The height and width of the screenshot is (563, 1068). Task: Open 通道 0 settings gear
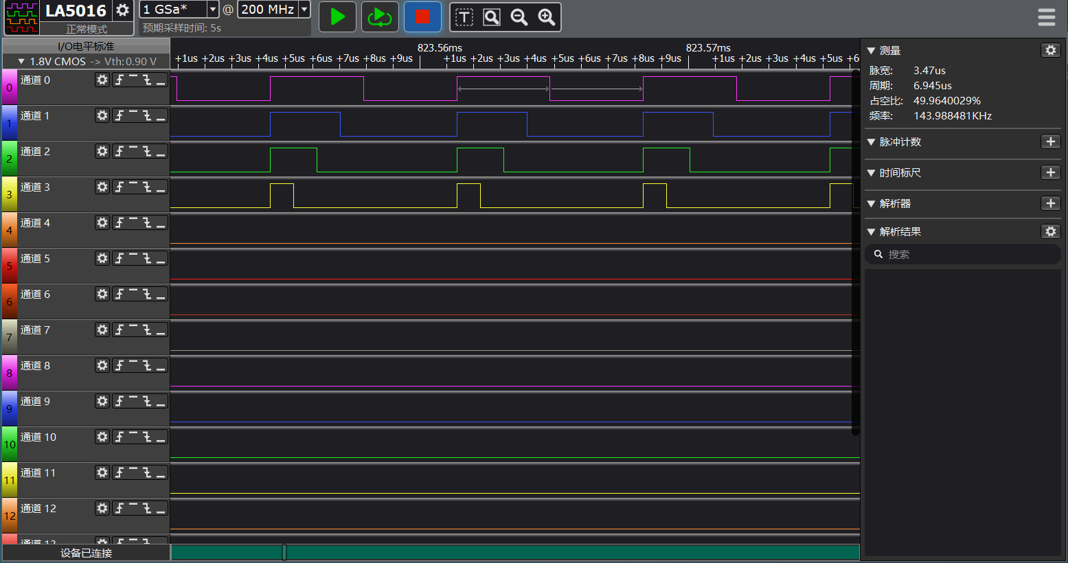(x=102, y=80)
